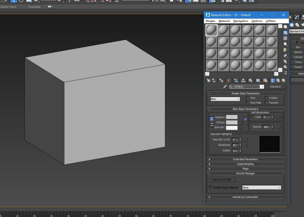Click the Ambient color swatch
The width and height of the screenshot is (304, 217).
tap(232, 117)
